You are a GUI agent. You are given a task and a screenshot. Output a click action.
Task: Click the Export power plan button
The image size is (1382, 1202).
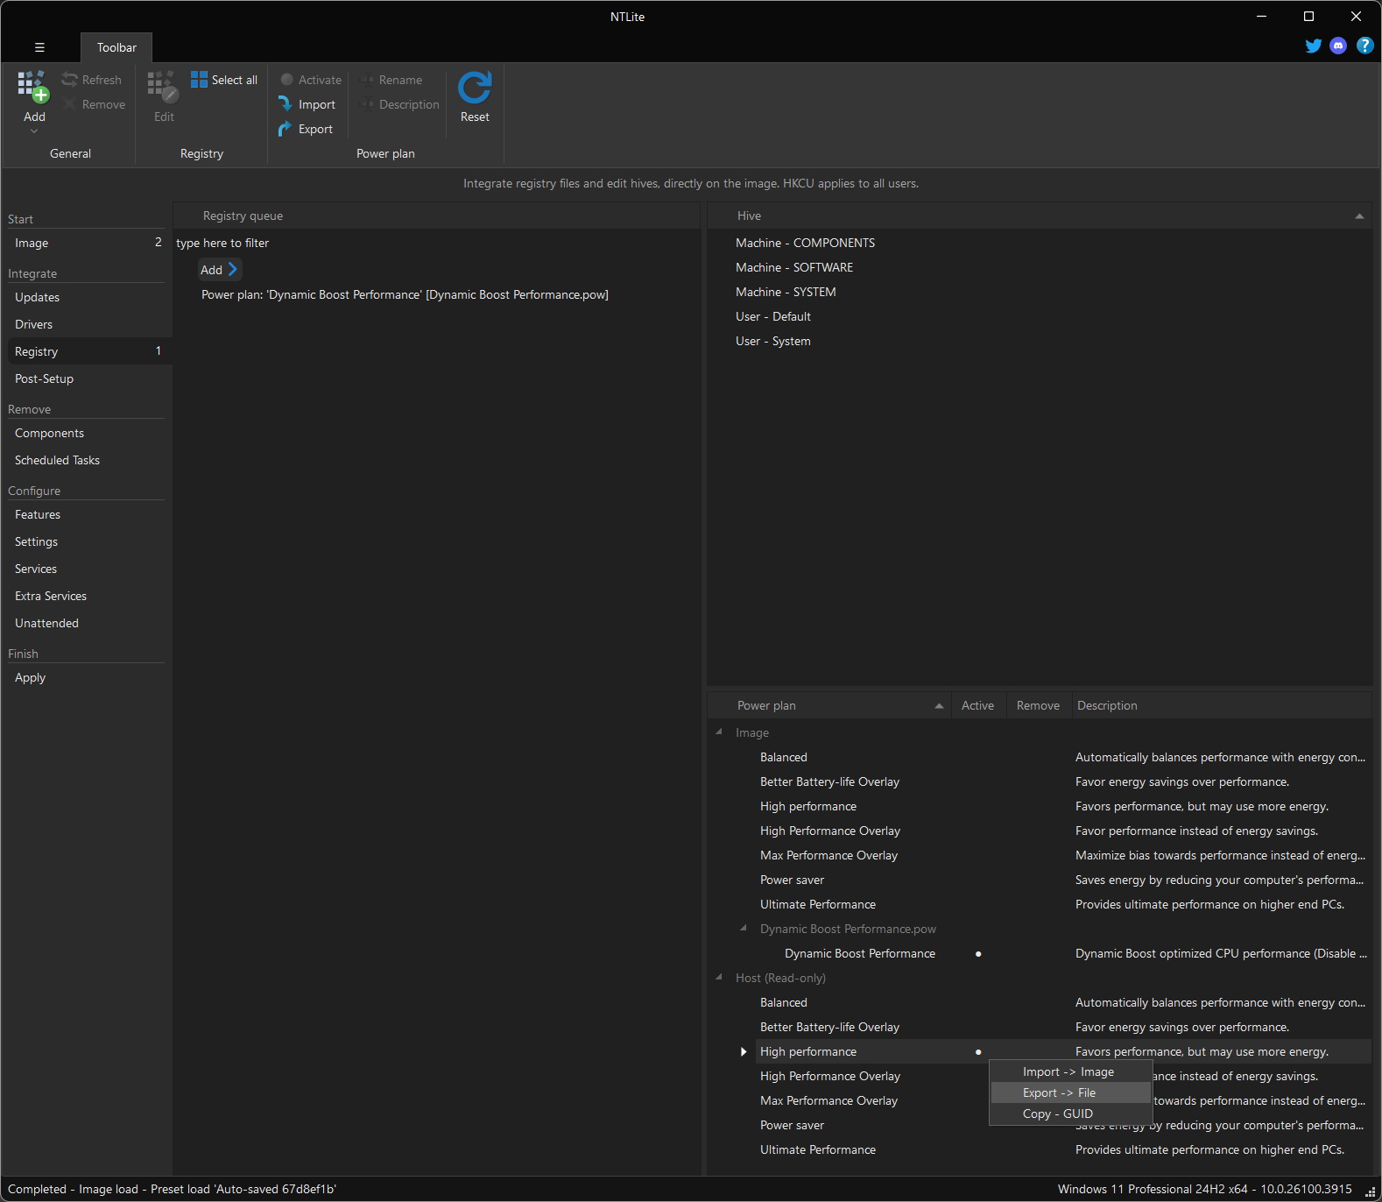[306, 129]
